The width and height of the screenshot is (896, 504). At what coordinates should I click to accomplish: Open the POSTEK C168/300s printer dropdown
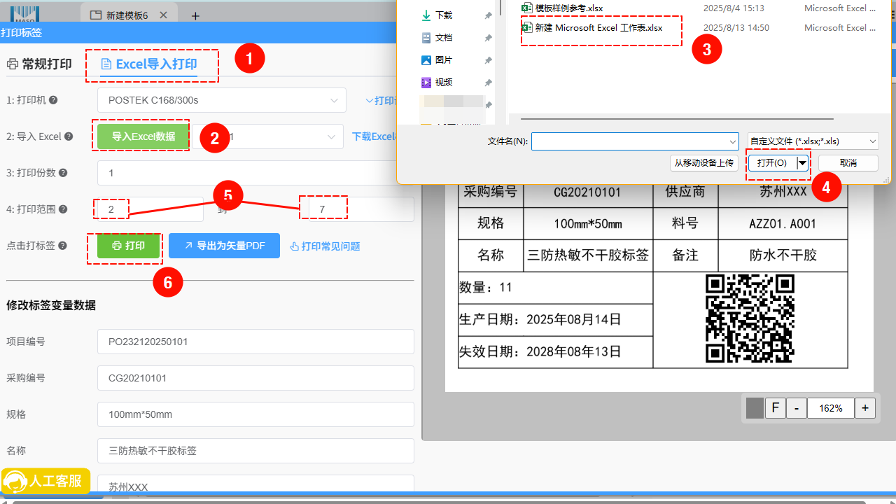click(x=222, y=100)
